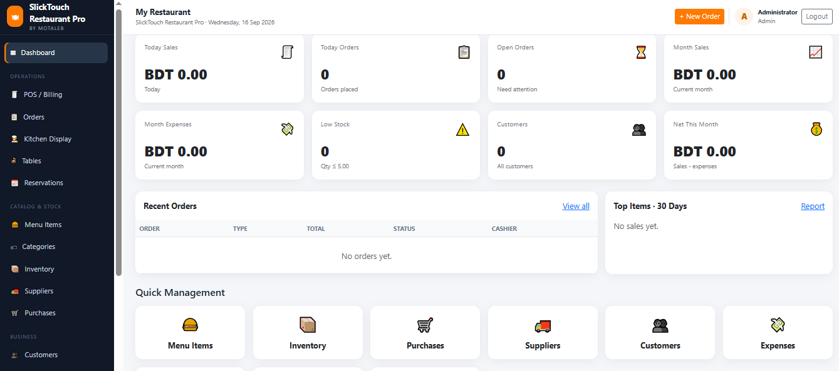Open Purchases quick management card
Viewport: 839px width, 371px height.
(x=425, y=332)
